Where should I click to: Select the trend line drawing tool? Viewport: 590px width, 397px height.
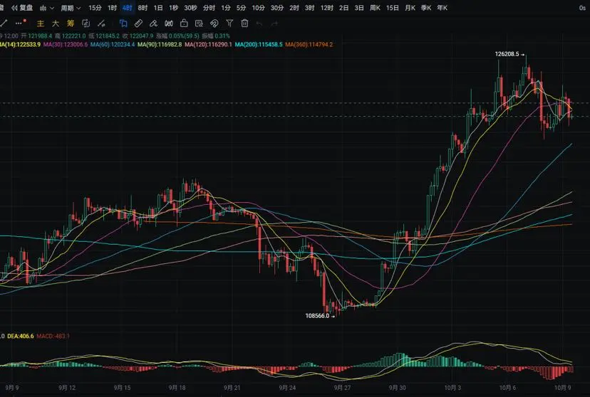tap(4, 23)
